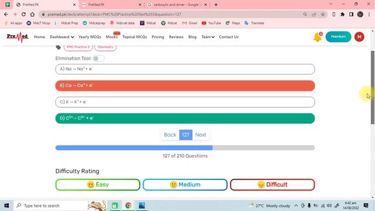Rate the question as Easy

tap(98, 185)
